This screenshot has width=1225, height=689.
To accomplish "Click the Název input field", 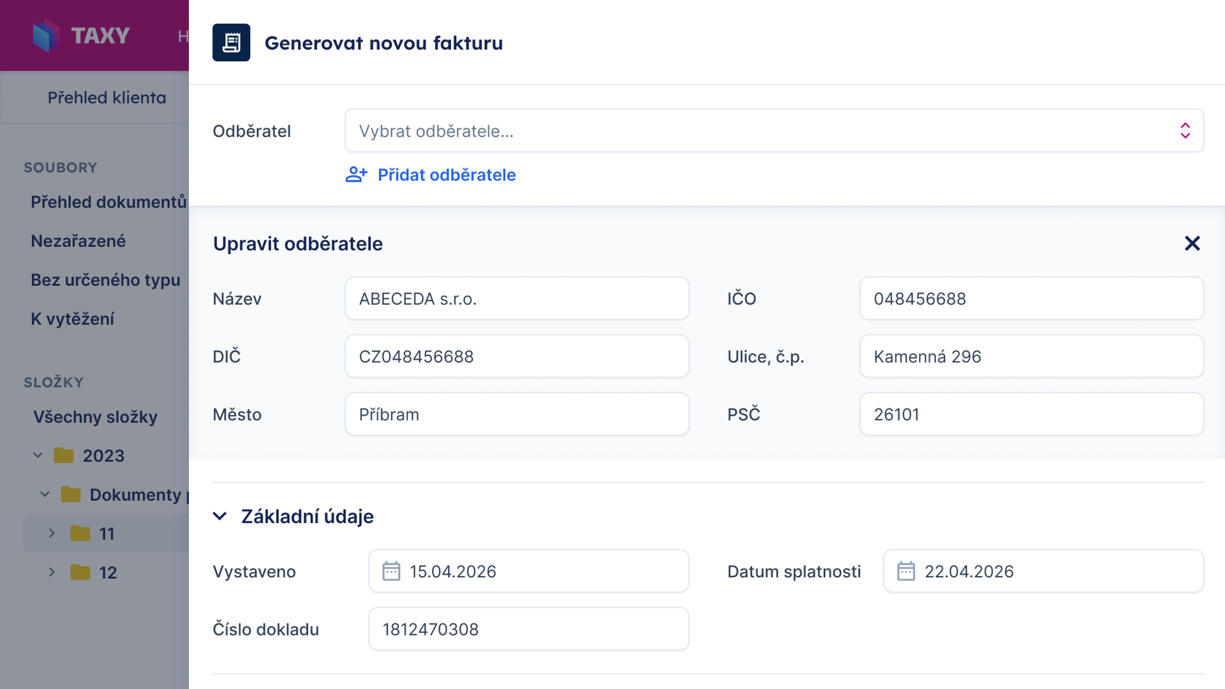I will coord(517,299).
